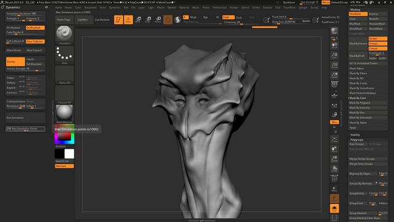Click the white secondary color swatch
This screenshot has height=222, width=394.
70,154
